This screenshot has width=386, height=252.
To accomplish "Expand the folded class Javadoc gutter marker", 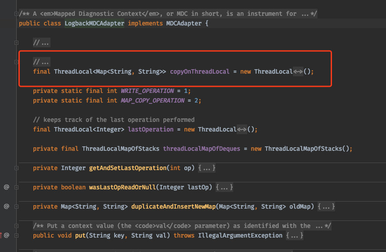I will pyautogui.click(x=16, y=14).
